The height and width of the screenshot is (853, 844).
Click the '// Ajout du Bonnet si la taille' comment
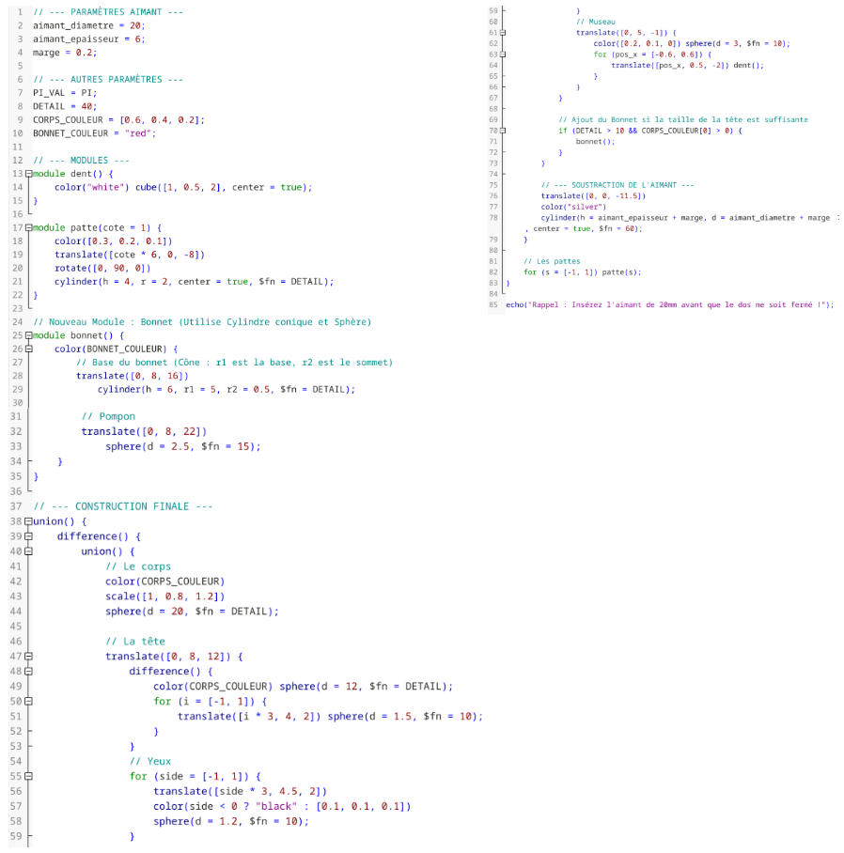coord(683,119)
